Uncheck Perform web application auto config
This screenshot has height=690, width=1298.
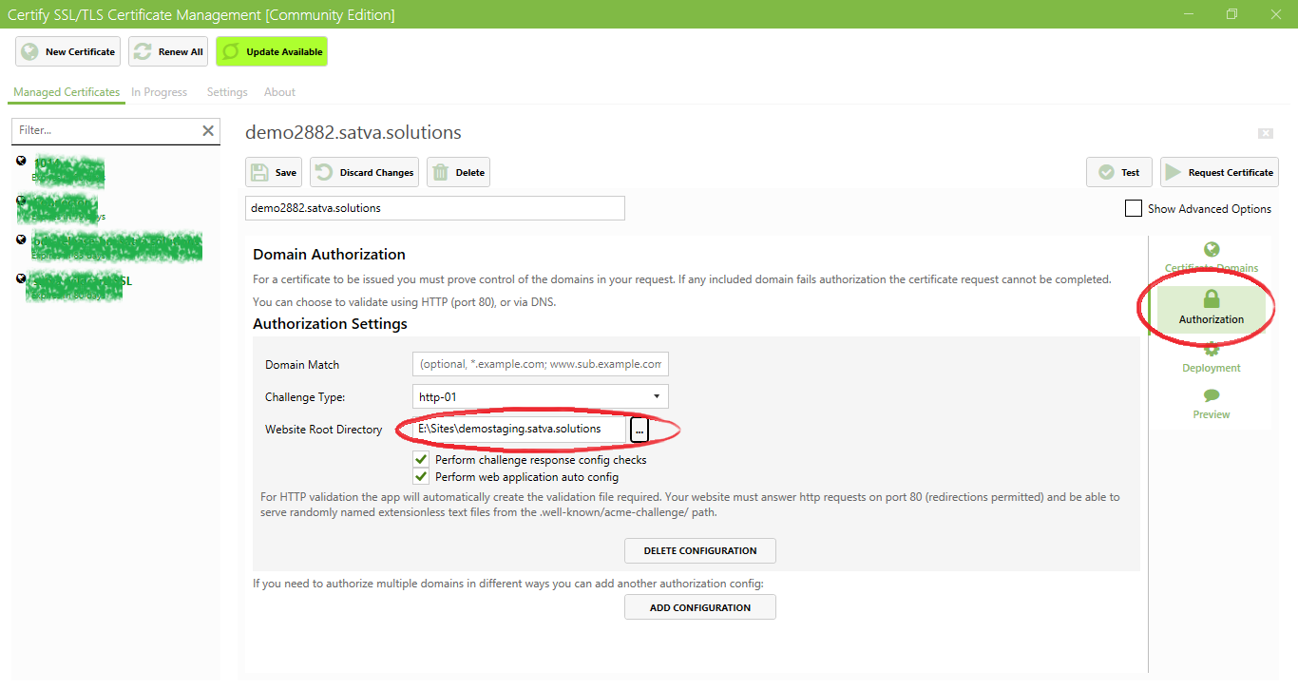point(421,476)
